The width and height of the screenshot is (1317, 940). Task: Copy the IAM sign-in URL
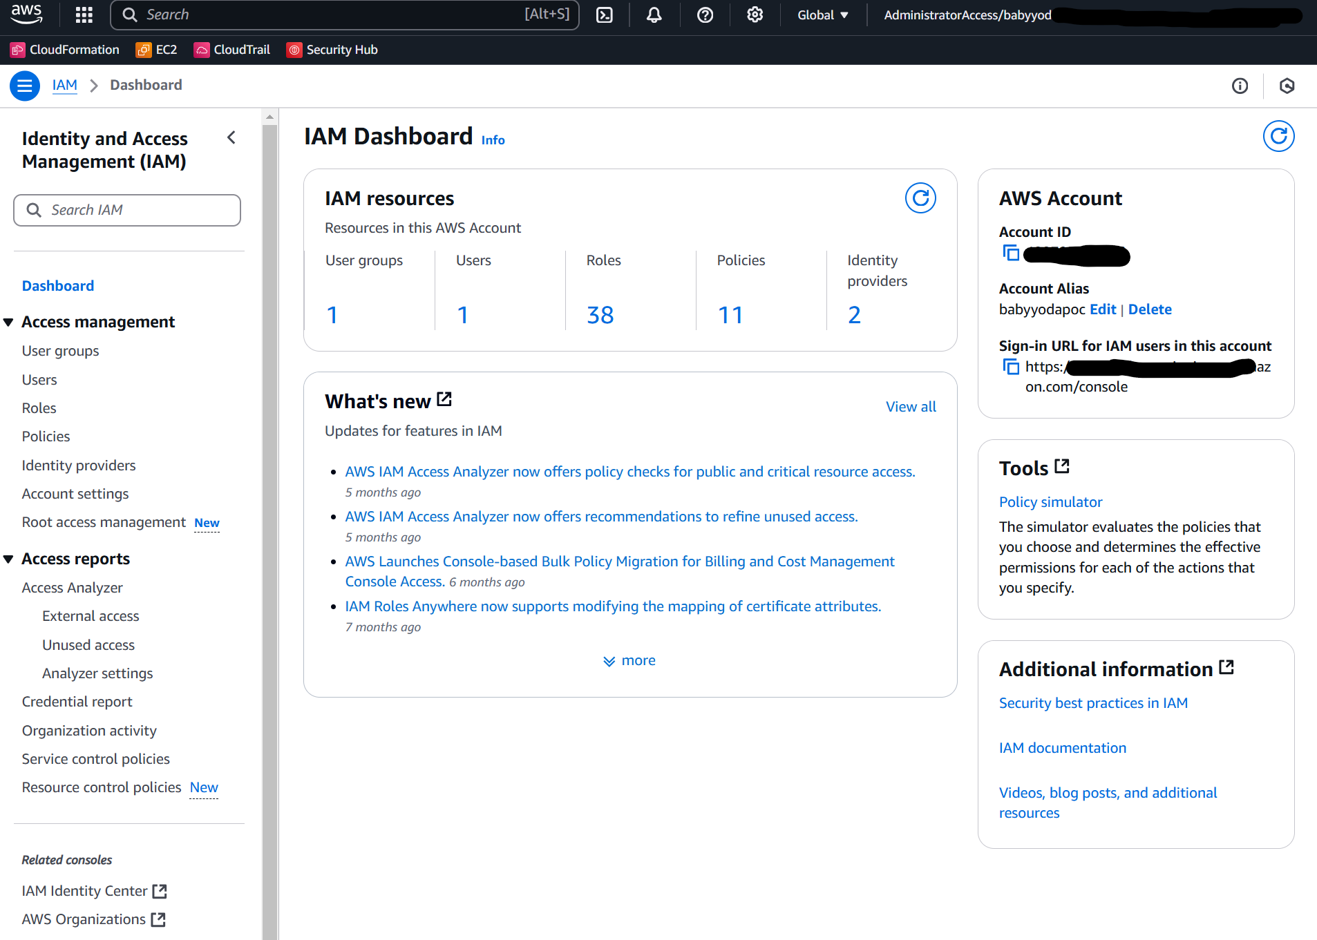(x=1010, y=367)
